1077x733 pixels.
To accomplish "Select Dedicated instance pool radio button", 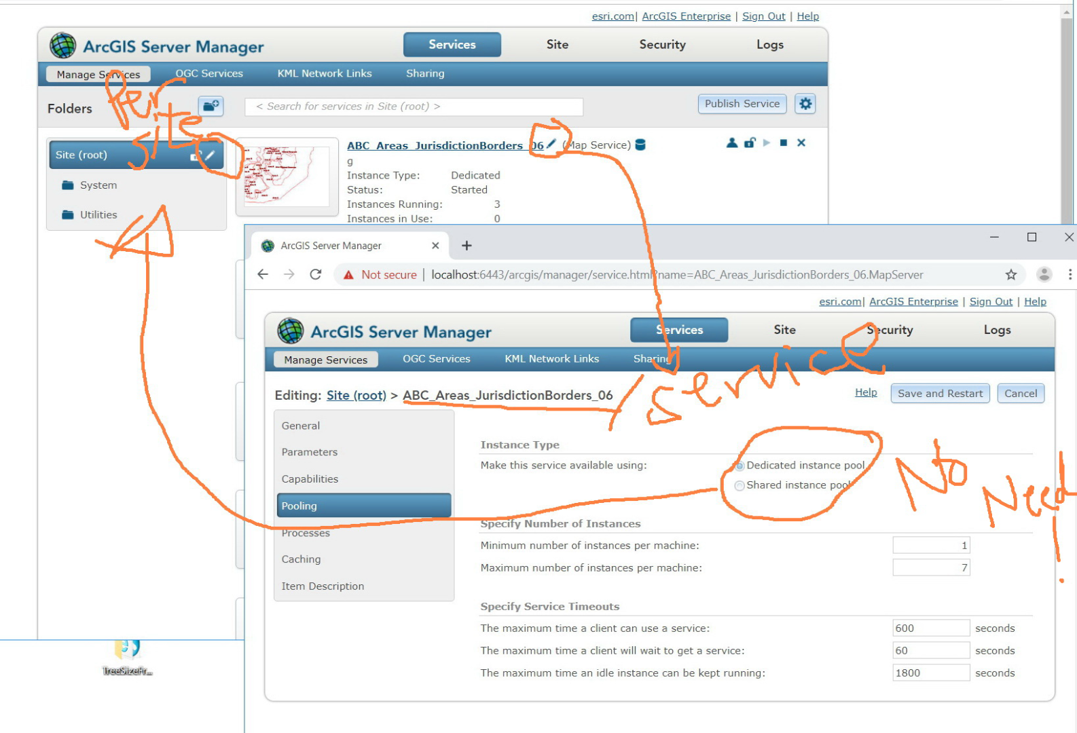I will click(x=740, y=466).
